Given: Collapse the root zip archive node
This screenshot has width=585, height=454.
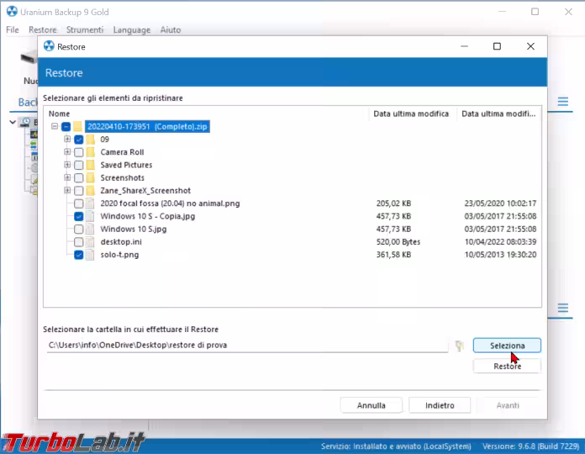Looking at the screenshot, I should 55,126.
